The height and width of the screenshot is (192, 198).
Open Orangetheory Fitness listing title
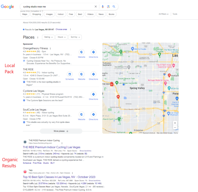(36, 48)
